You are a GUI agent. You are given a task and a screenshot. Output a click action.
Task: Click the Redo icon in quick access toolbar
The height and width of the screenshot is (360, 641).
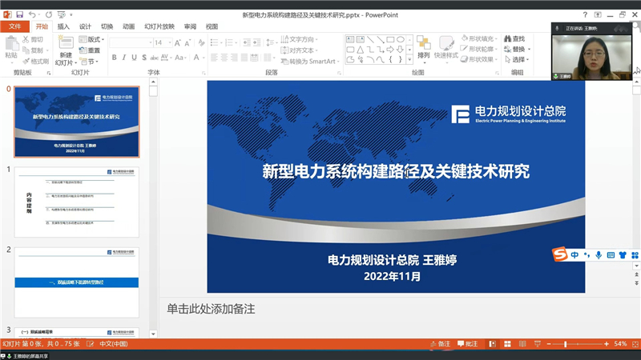49,14
